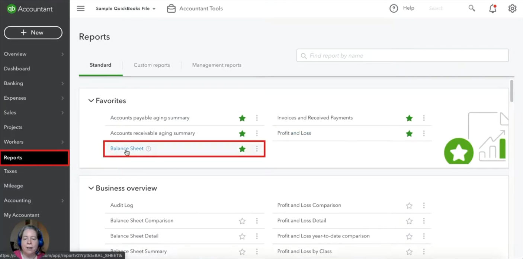Click the help icon beside Balance Sheet
The width and height of the screenshot is (523, 259).
point(148,148)
